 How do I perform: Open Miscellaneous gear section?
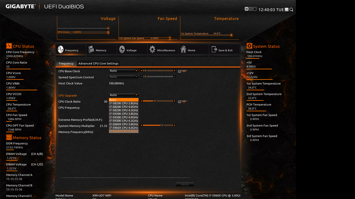tap(152, 49)
